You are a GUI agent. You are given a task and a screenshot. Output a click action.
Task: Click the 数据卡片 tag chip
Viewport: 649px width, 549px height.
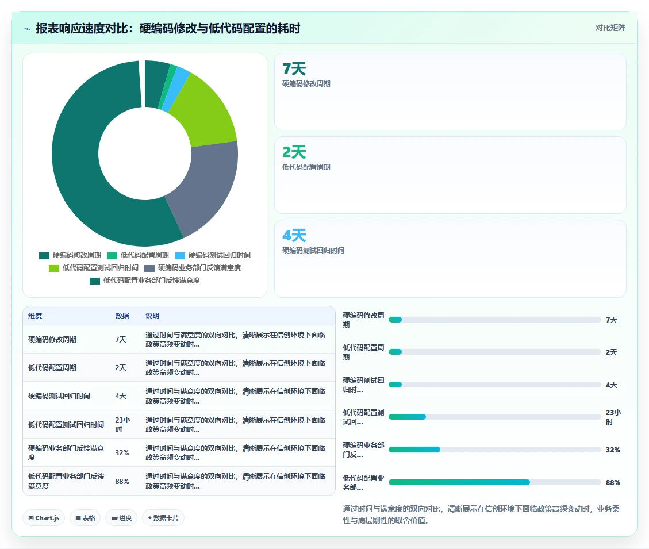click(x=163, y=518)
